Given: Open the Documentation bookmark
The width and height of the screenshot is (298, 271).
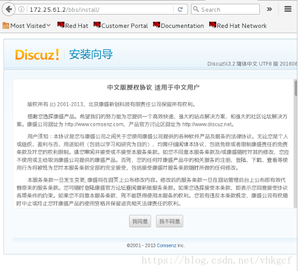Looking at the screenshot, I should (x=179, y=25).
